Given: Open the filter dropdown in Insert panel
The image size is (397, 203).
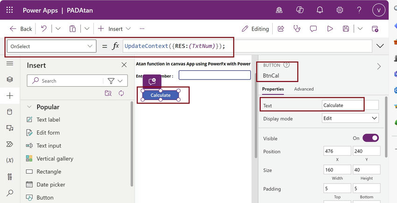Looking at the screenshot, I should coord(115,81).
